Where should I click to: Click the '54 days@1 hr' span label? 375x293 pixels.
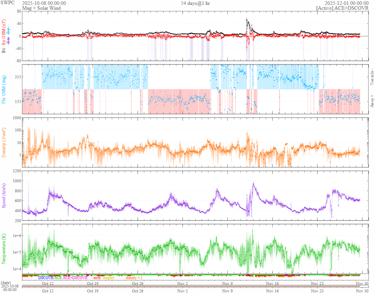tap(195, 3)
